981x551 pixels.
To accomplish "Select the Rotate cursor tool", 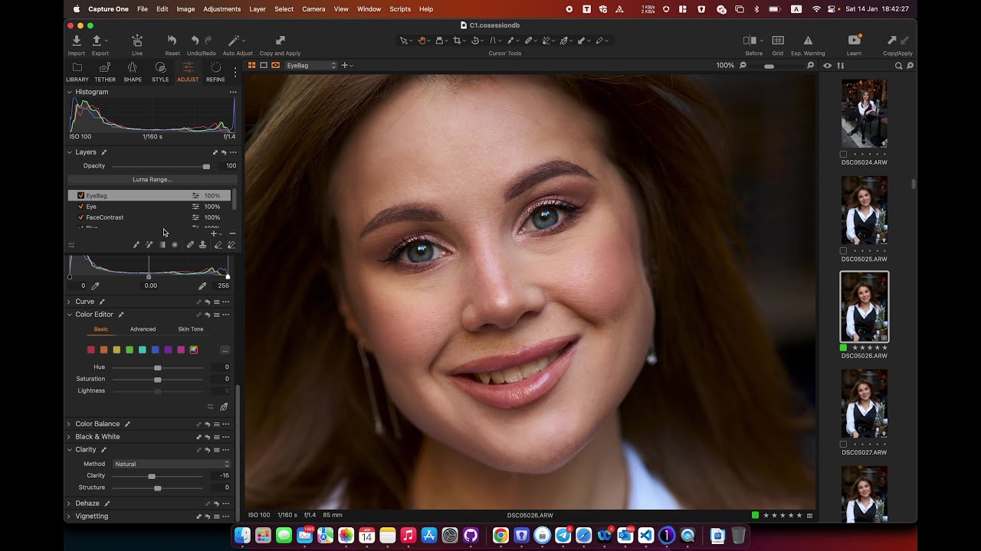I will 475,41.
